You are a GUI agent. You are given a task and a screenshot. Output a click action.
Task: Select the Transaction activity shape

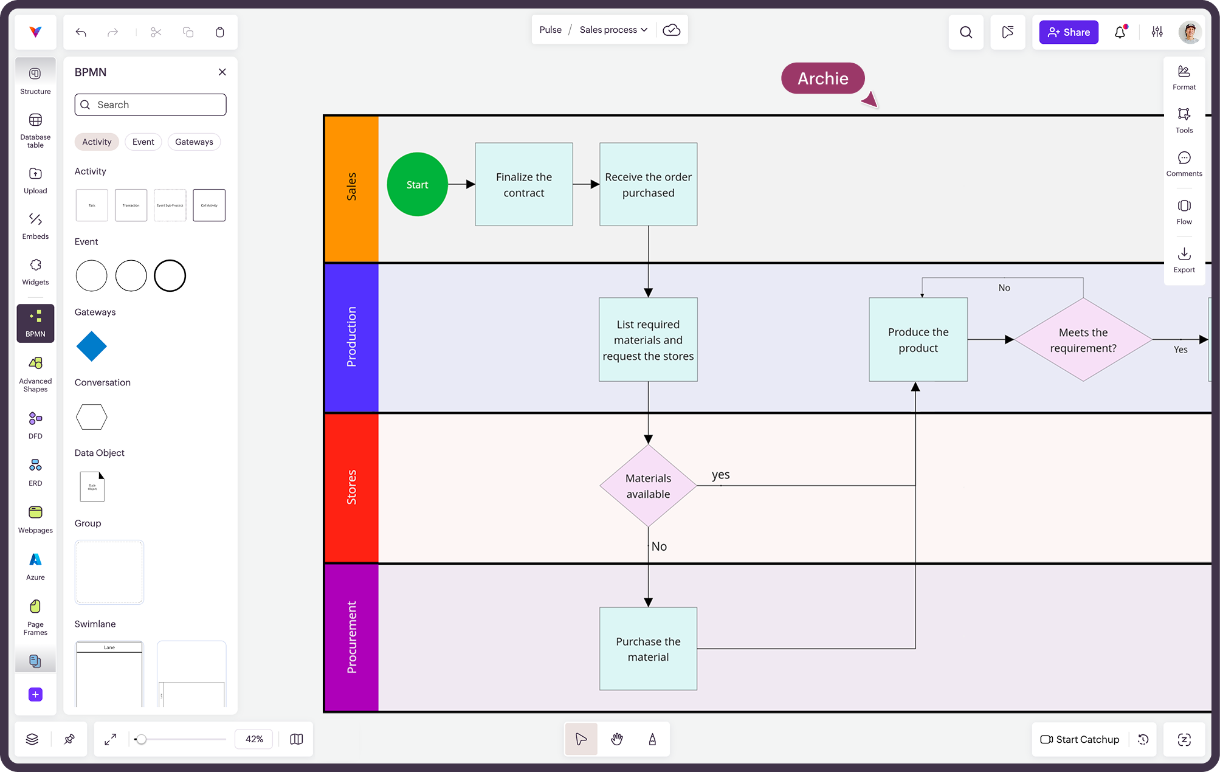click(131, 205)
